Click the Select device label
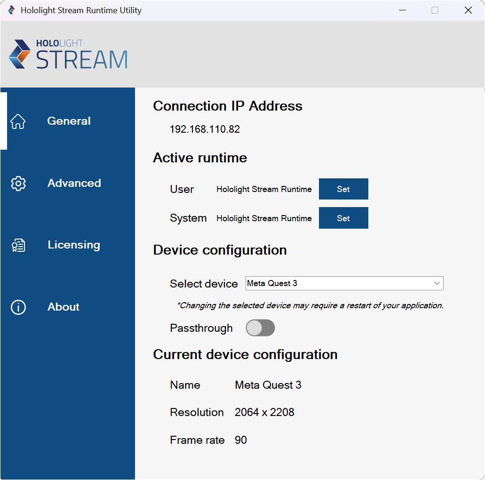Image resolution: width=485 pixels, height=480 pixels. (204, 284)
